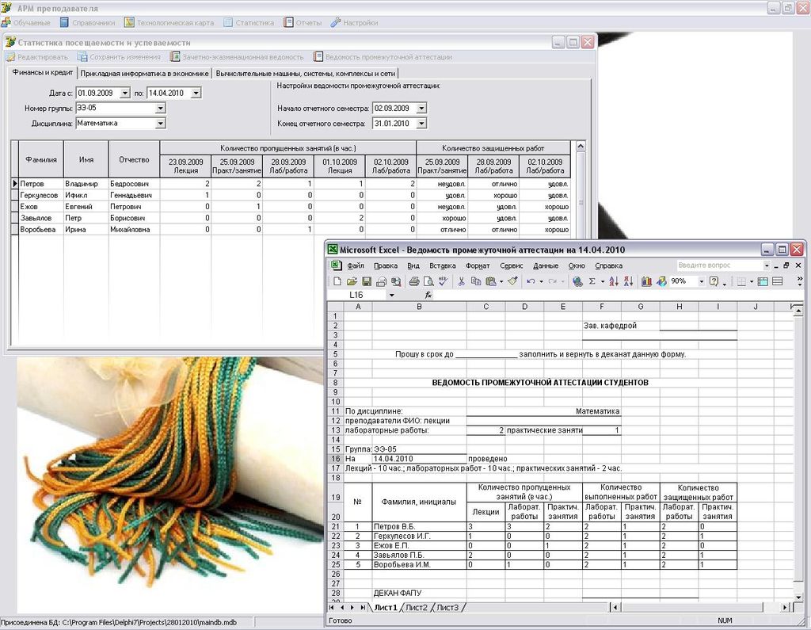Click the Cut scissors icon in Excel
Viewport: 811px width, 630px height.
461,281
